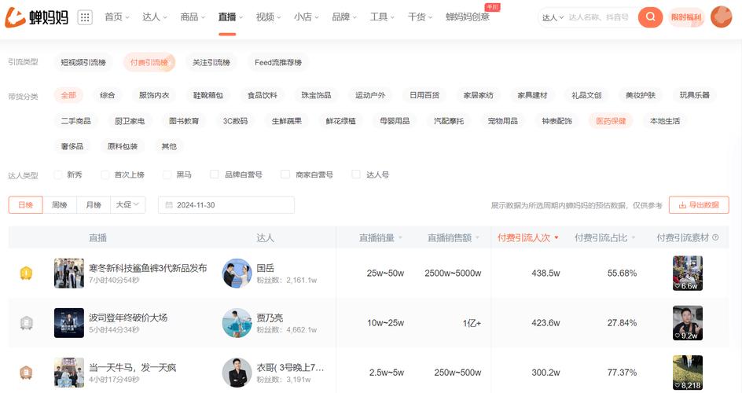Click the 2024-11-30 date picker field

pyautogui.click(x=226, y=205)
